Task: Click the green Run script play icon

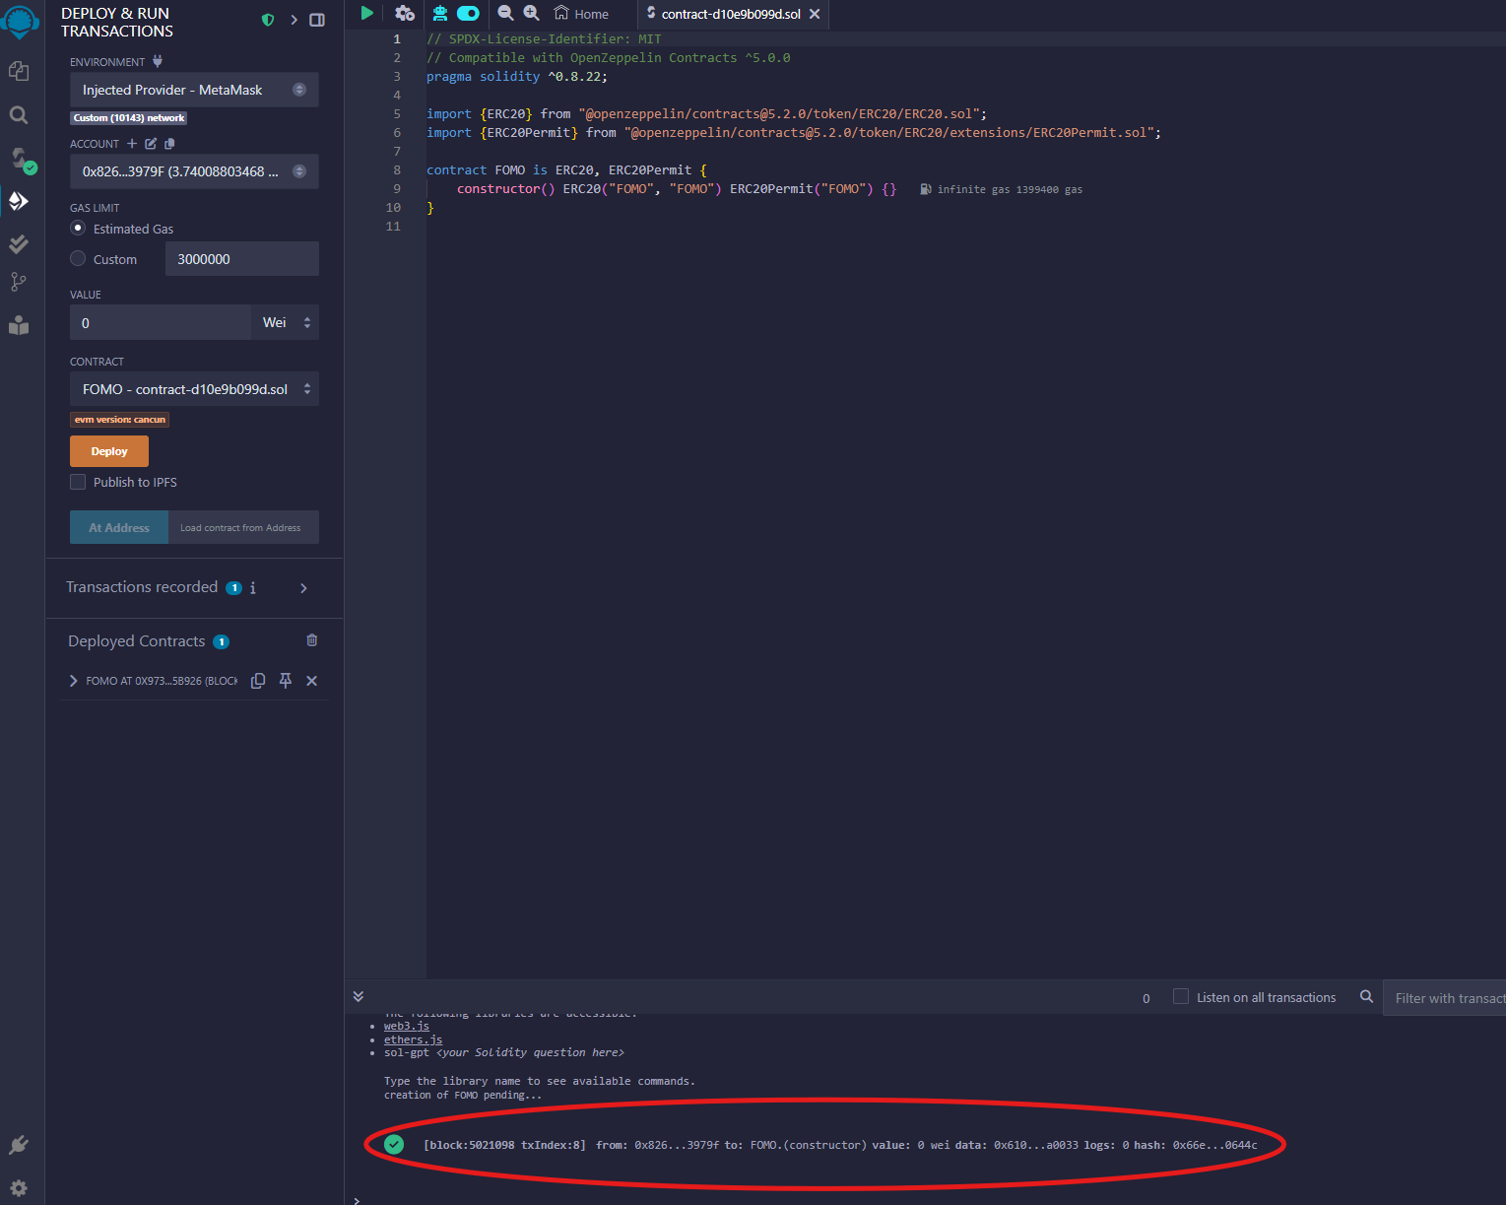Action: pos(367,13)
